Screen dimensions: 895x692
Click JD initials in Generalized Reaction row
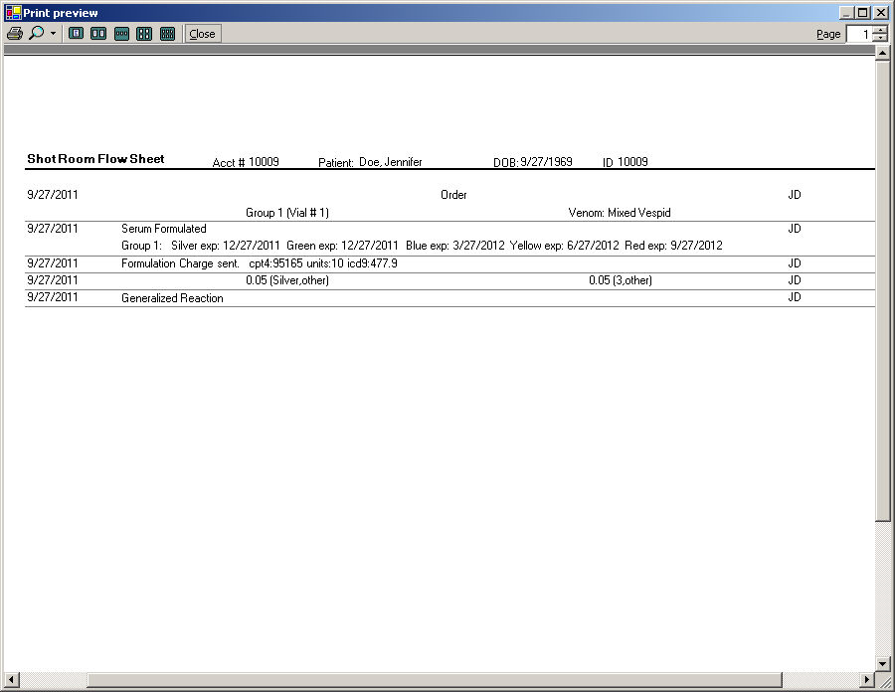(x=795, y=297)
